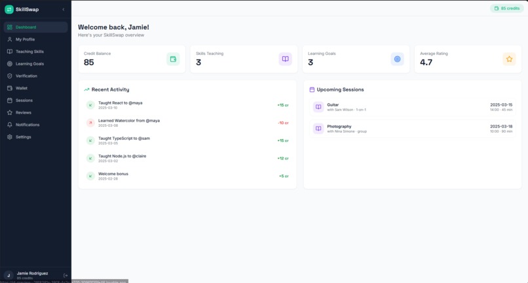528x283 pixels.
Task: Click the Recent Activity trend icon
Action: (x=86, y=90)
